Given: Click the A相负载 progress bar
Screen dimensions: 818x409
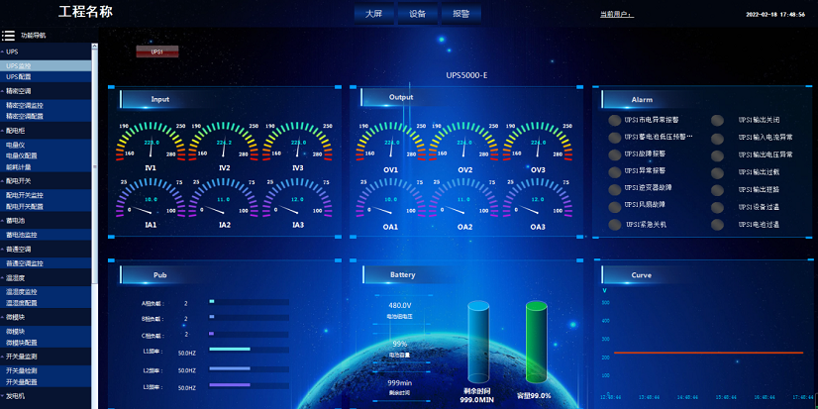Looking at the screenshot, I should click(249, 301).
